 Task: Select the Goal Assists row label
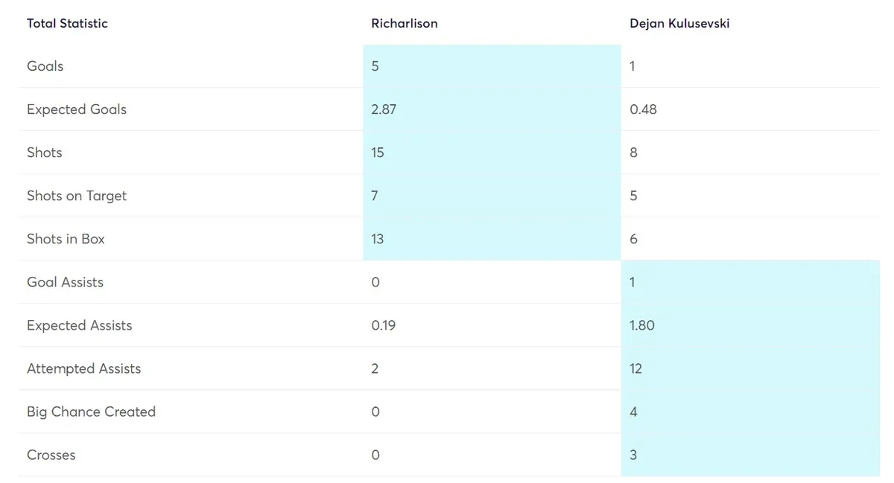[65, 282]
